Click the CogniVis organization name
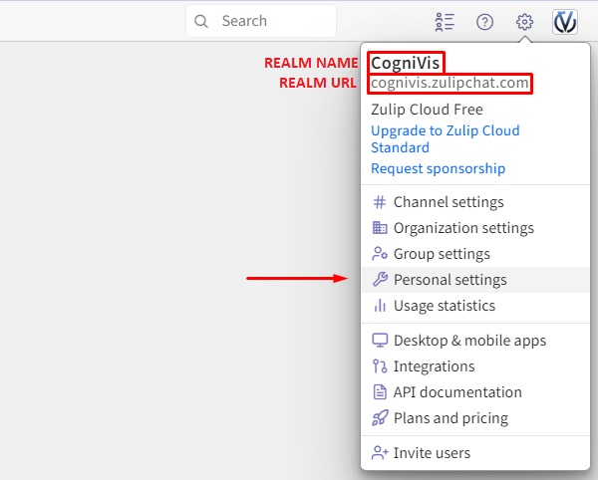 406,63
